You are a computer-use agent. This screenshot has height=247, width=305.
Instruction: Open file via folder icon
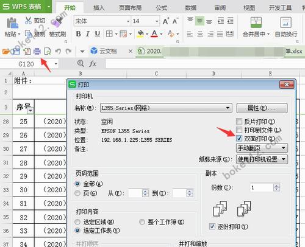pyautogui.click(x=6, y=51)
